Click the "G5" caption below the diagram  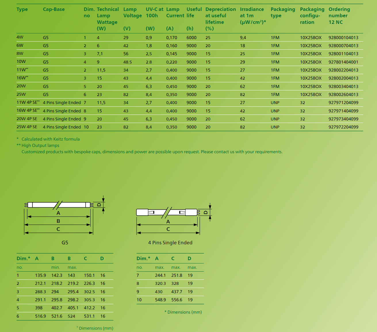pos(65,243)
